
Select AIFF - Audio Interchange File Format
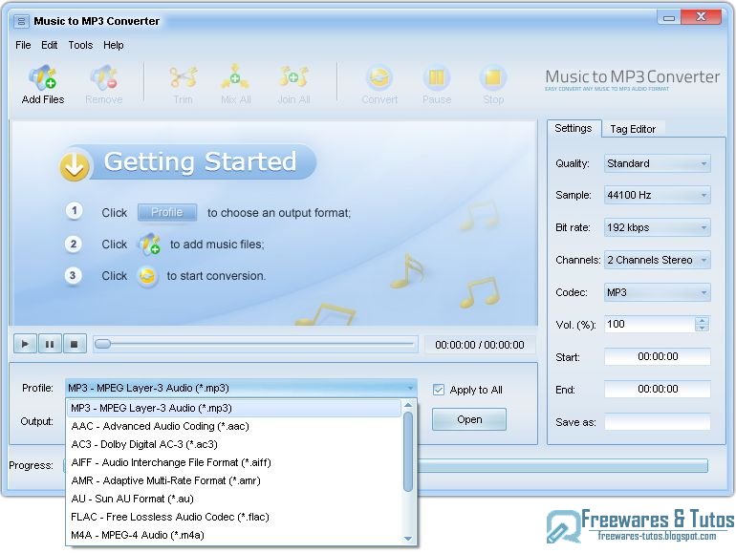[234, 463]
